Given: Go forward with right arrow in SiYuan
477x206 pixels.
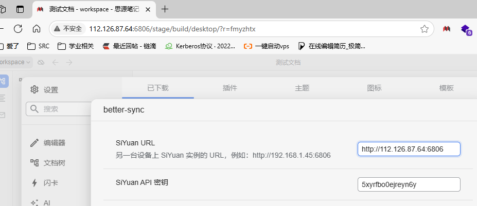Looking at the screenshot, I should pos(69,62).
